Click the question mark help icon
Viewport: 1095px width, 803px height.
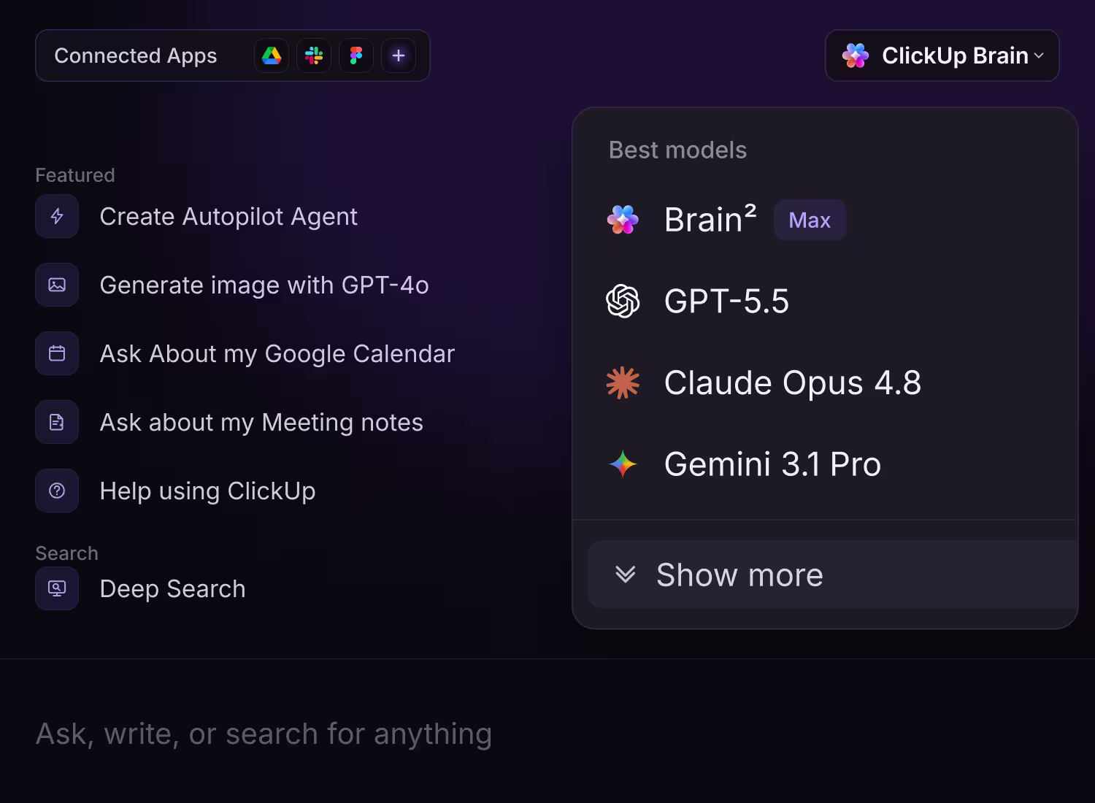57,491
